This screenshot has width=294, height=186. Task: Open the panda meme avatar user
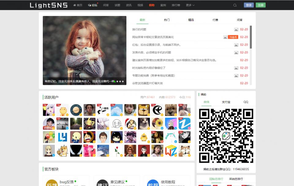tap(103, 110)
